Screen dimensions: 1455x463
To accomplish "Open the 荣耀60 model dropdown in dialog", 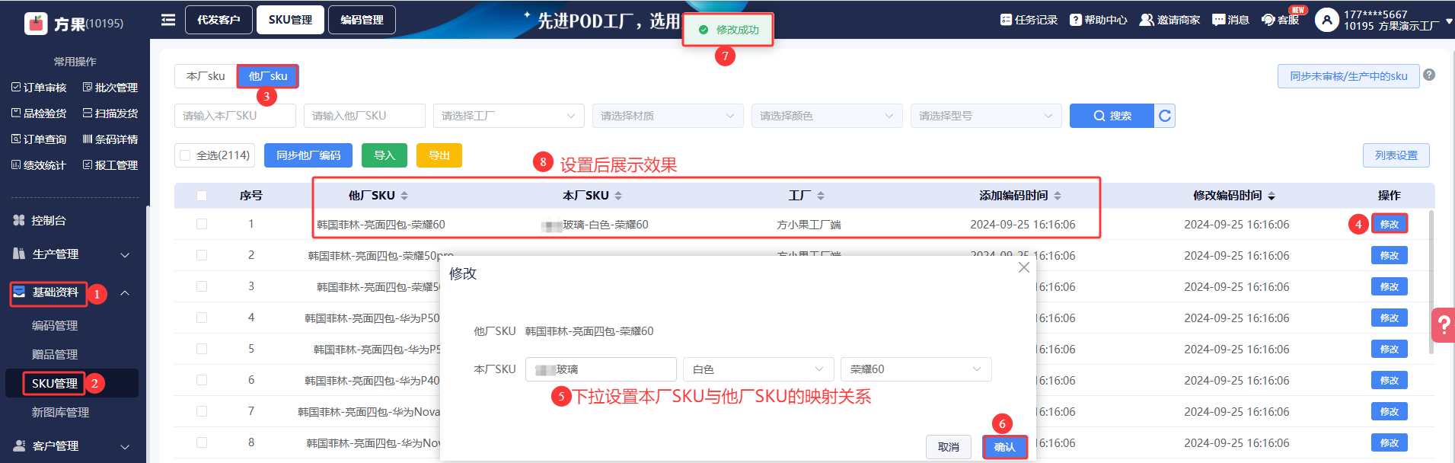I will coord(916,369).
